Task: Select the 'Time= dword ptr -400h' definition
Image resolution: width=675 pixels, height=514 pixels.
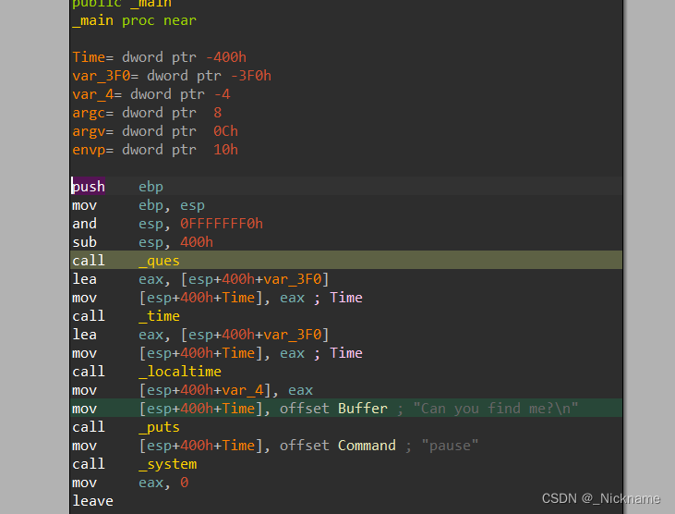Action: 159,57
